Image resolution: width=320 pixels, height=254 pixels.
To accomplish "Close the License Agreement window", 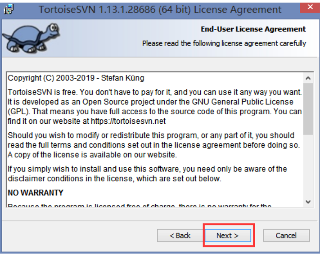I will (x=310, y=7).
